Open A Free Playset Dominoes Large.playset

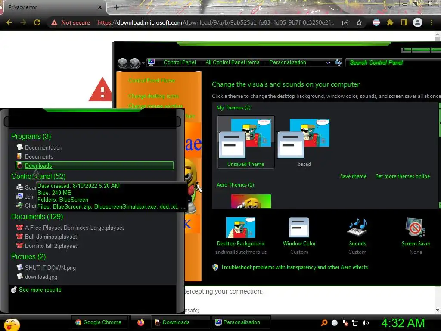click(74, 228)
